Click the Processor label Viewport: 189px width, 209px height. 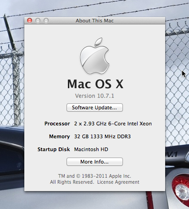point(57,124)
